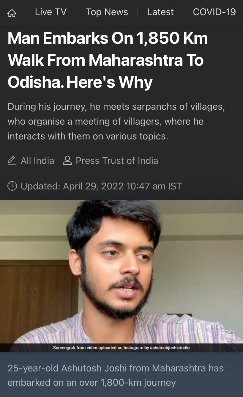This screenshot has width=243, height=397.
Task: Click 'interacts with them on various topics' text
Action: click(x=88, y=136)
